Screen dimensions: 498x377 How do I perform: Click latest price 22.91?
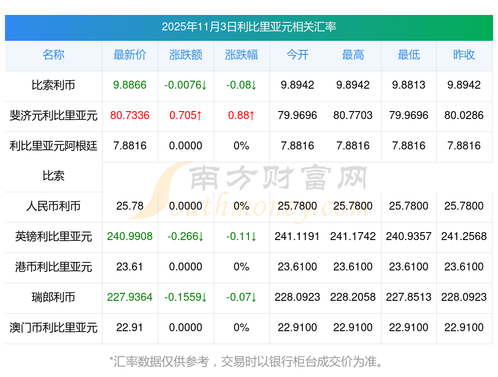[x=130, y=328]
